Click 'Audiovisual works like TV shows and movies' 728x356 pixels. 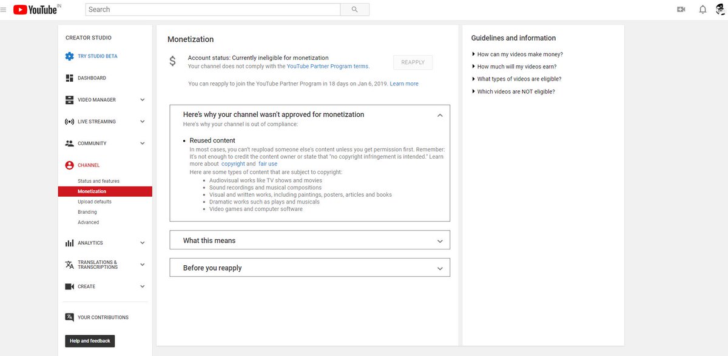[x=266, y=180]
